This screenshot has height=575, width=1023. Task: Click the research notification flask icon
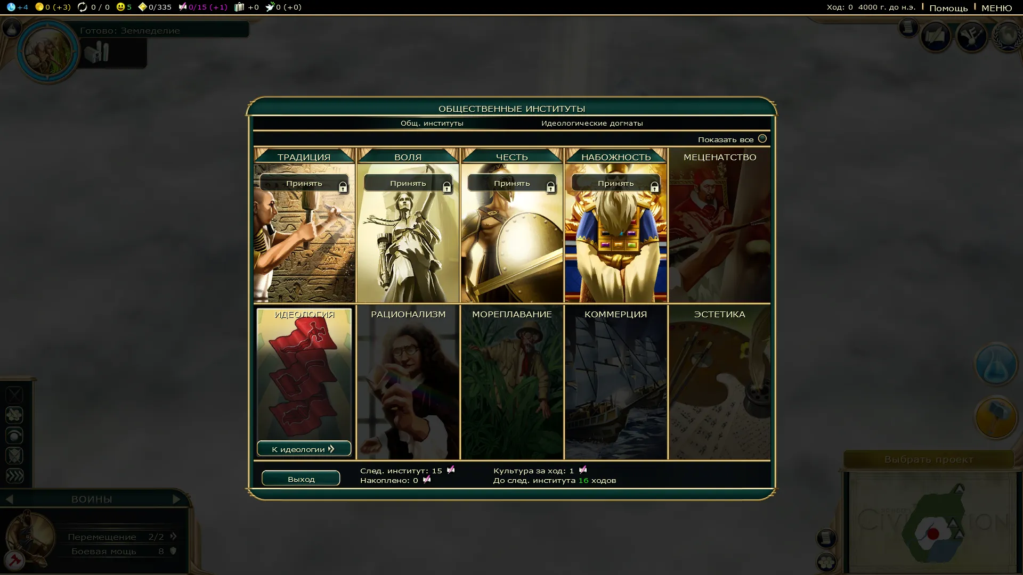coord(995,365)
